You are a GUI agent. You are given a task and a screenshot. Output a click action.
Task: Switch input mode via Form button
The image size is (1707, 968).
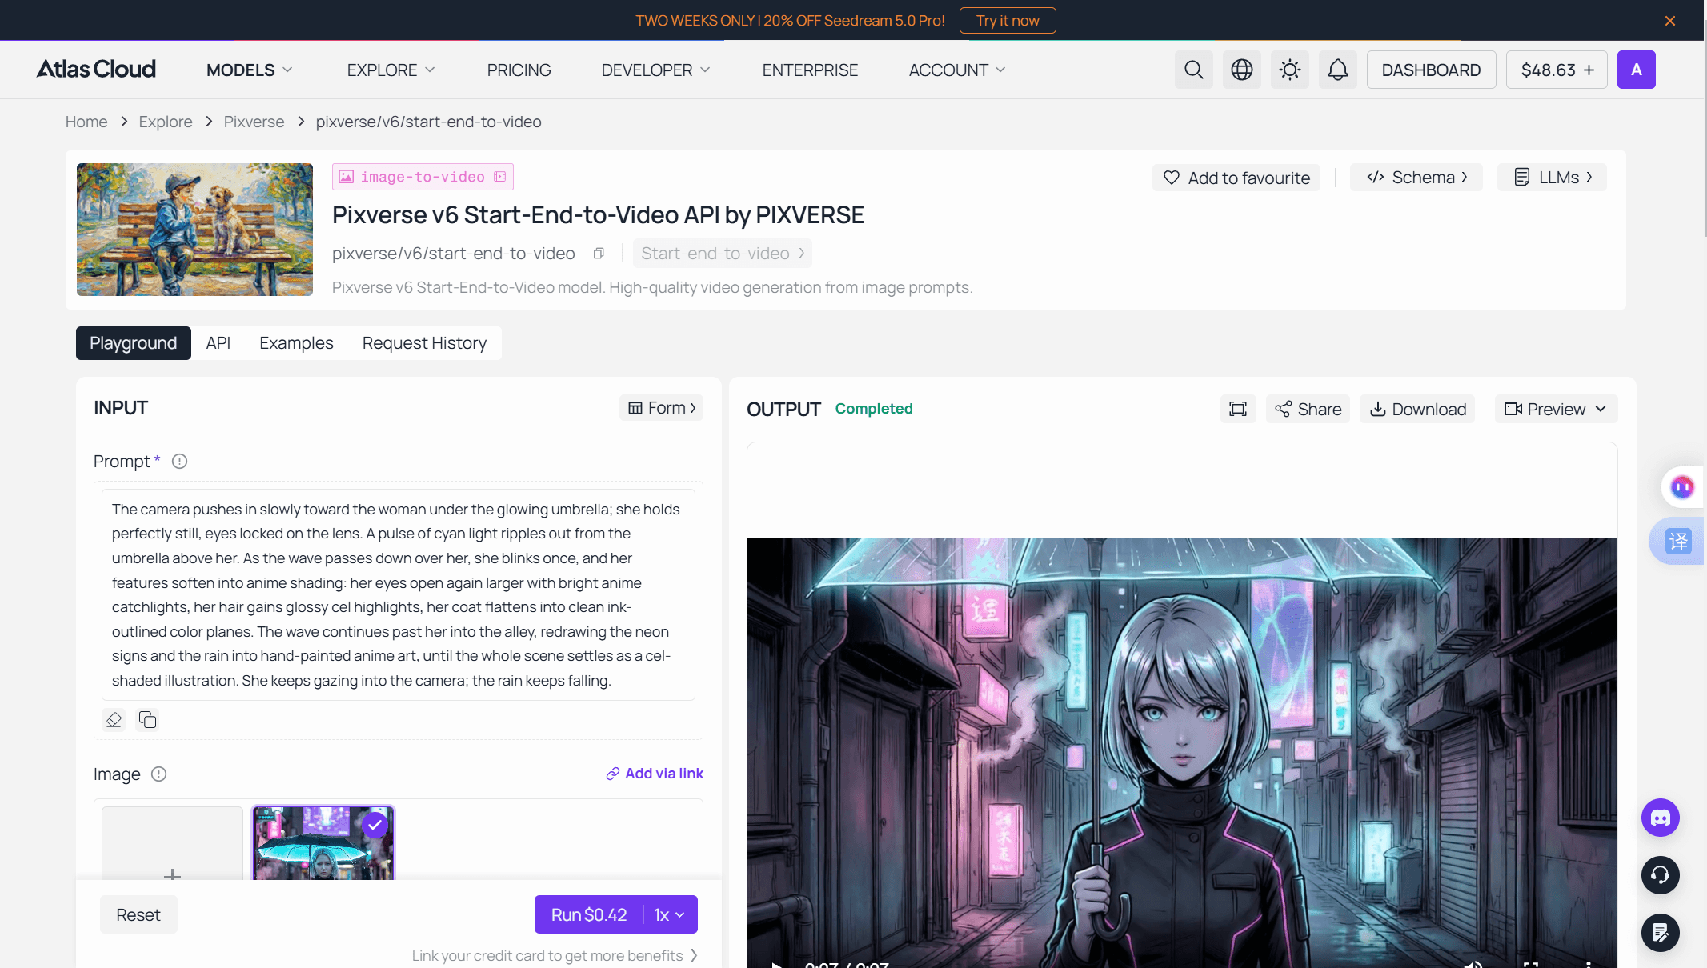pyautogui.click(x=661, y=408)
